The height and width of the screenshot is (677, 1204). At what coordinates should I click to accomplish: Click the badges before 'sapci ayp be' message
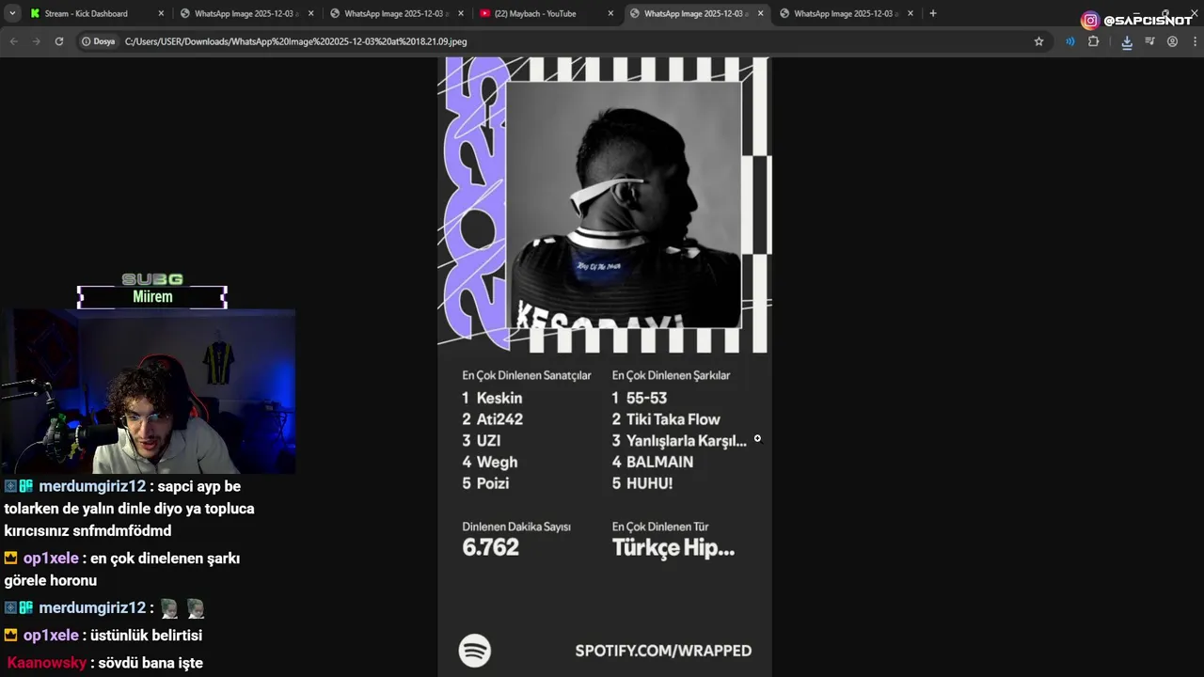pos(19,486)
